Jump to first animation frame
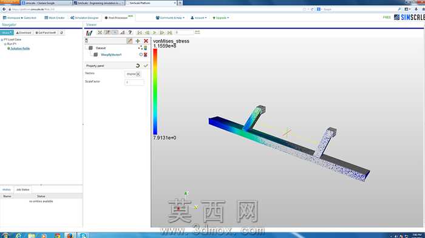Viewport: 425px width, 238px height. click(140, 33)
